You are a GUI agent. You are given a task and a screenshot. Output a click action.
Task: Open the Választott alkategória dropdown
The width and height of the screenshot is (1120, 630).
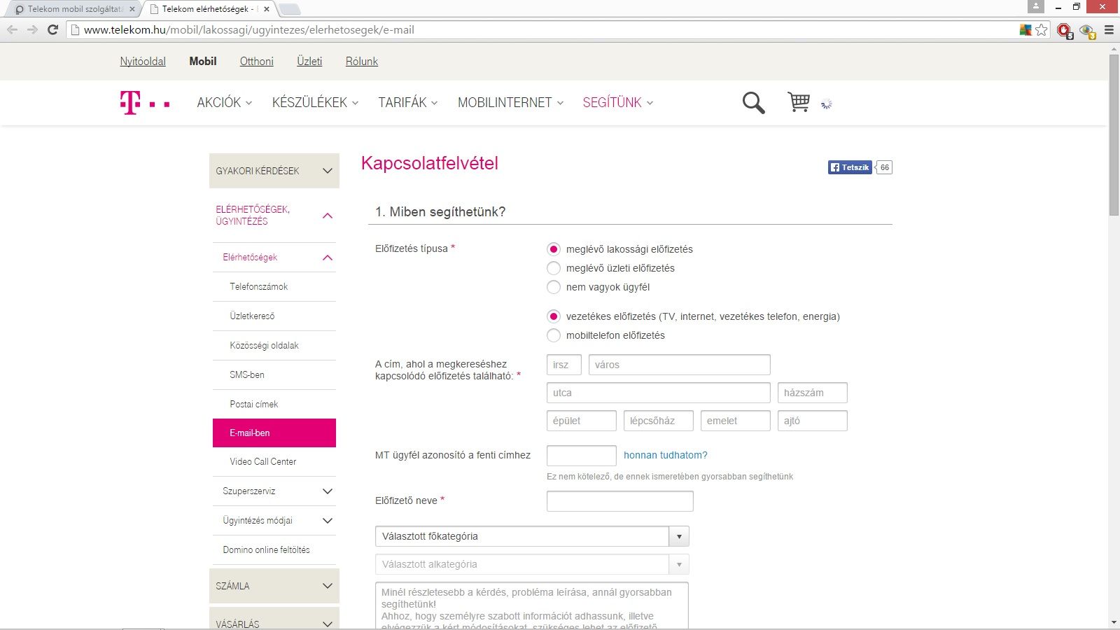[x=532, y=564]
